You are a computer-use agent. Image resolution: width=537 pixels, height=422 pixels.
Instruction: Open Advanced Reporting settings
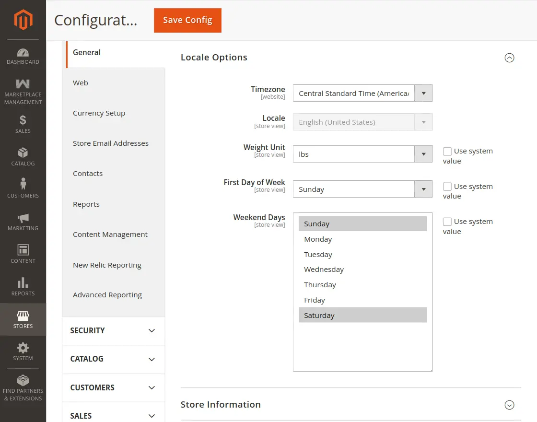(107, 294)
